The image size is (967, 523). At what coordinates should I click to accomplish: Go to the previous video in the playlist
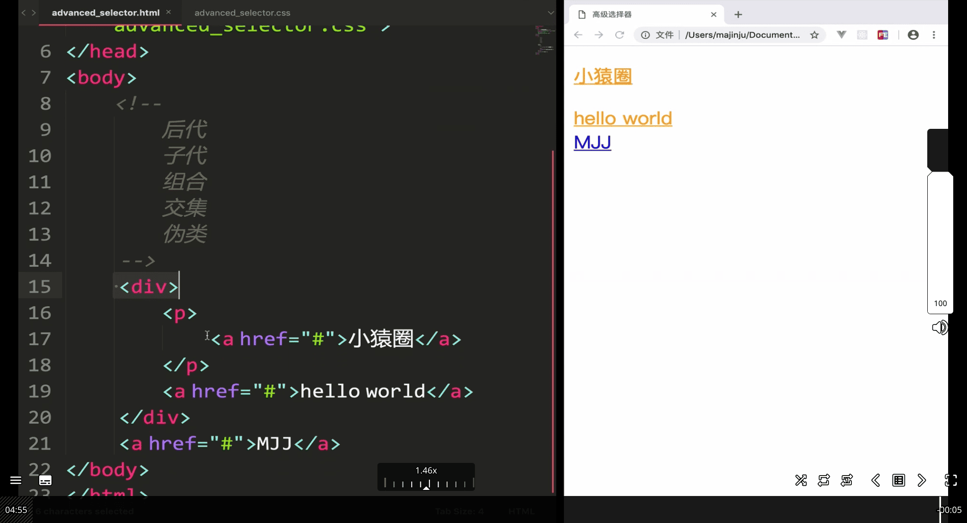pyautogui.click(x=875, y=480)
